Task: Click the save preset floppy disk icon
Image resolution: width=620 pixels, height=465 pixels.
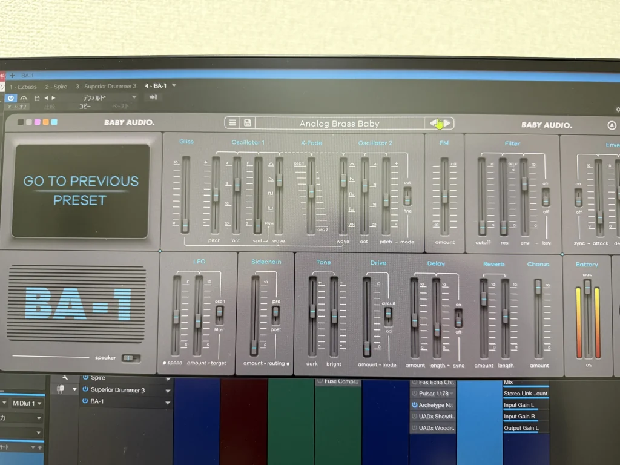Action: click(x=248, y=123)
